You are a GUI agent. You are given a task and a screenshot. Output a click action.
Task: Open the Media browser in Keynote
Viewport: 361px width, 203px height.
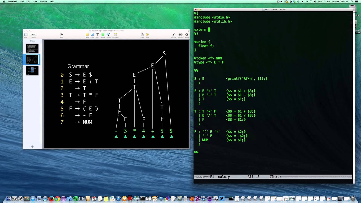pos(109,35)
